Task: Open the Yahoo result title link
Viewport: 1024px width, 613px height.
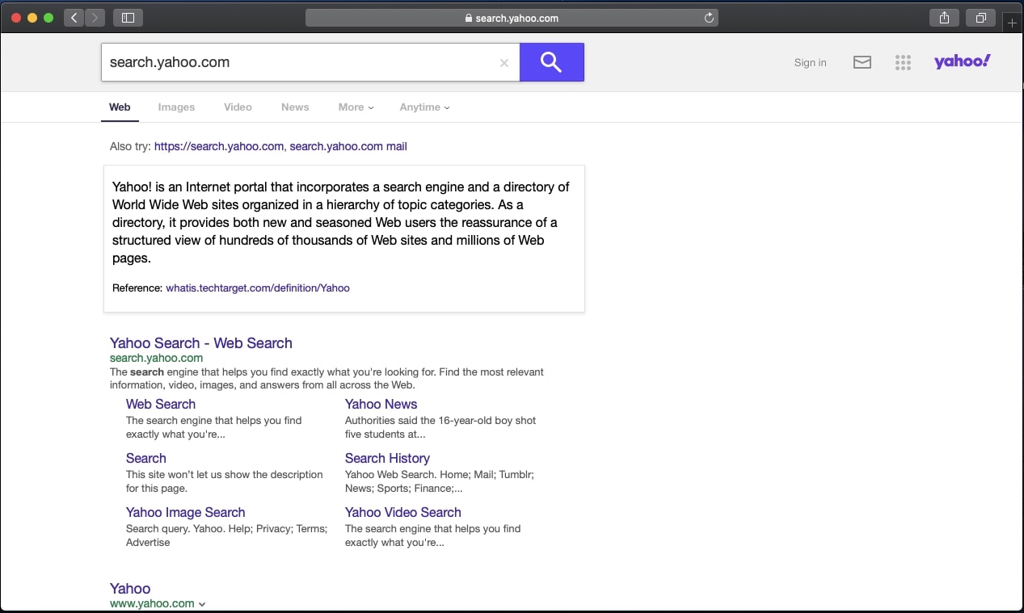Action: (130, 588)
